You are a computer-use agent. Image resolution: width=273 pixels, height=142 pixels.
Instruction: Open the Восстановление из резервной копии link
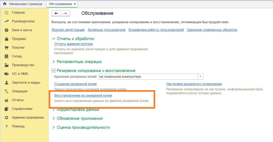[x=83, y=96]
